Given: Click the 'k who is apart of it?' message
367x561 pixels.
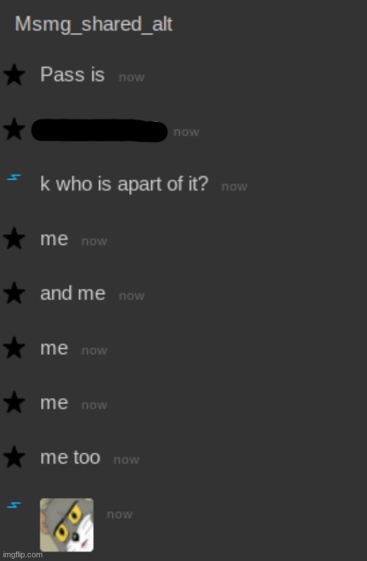Looking at the screenshot, I should (124, 184).
